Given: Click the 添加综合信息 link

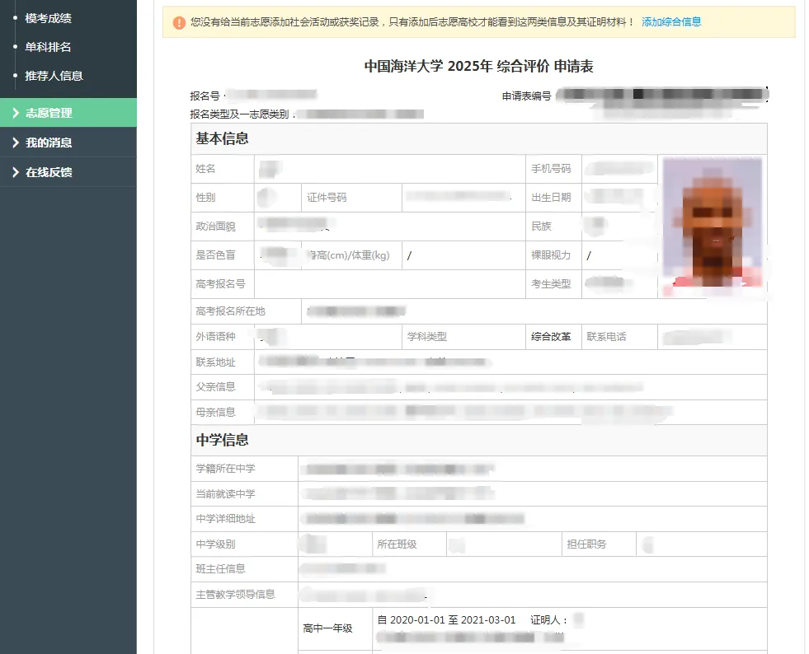Looking at the screenshot, I should [671, 21].
